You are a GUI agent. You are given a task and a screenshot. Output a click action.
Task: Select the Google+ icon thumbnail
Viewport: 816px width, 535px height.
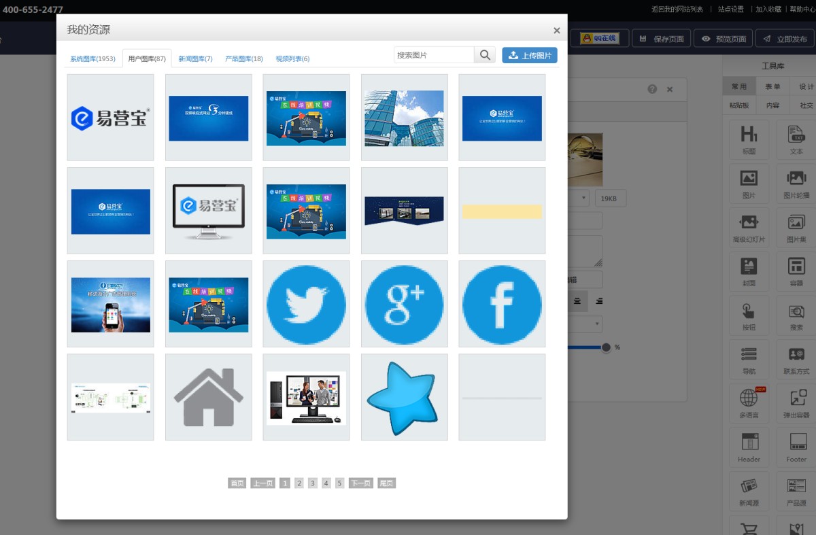pos(404,304)
